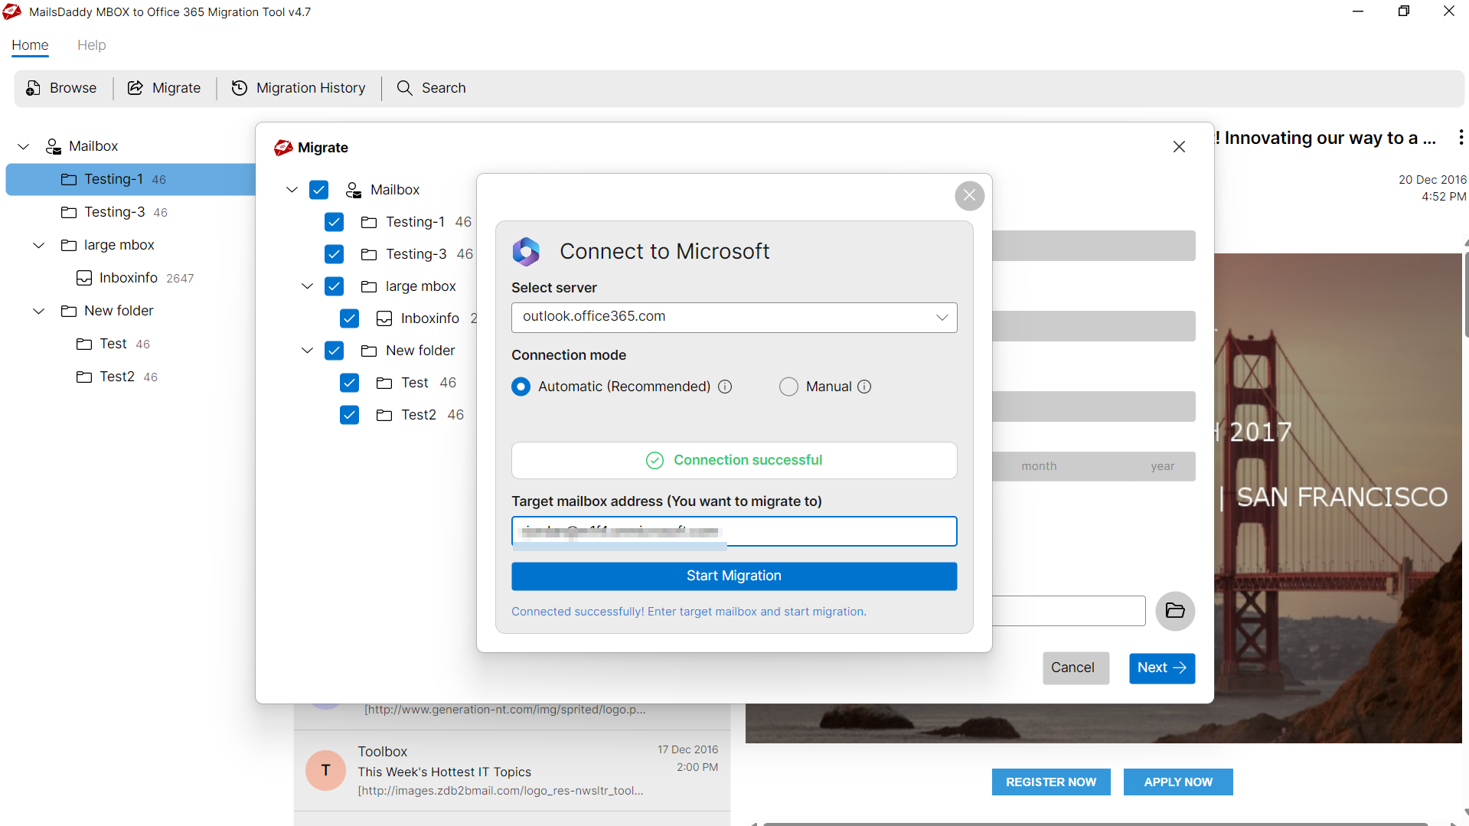Open the Toolbox email in message list
Image resolution: width=1469 pixels, height=826 pixels.
pyautogui.click(x=511, y=770)
